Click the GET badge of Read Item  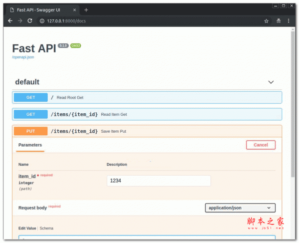point(31,114)
